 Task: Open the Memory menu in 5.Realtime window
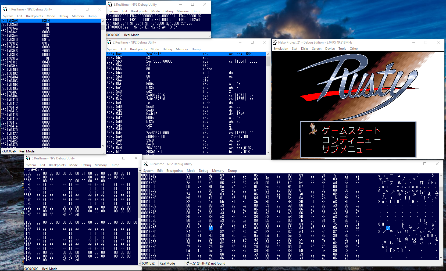tap(101, 165)
